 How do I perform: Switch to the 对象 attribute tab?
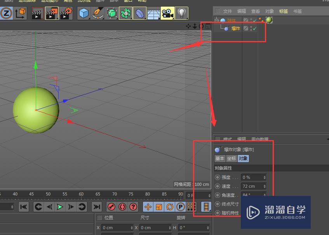tap(243, 158)
